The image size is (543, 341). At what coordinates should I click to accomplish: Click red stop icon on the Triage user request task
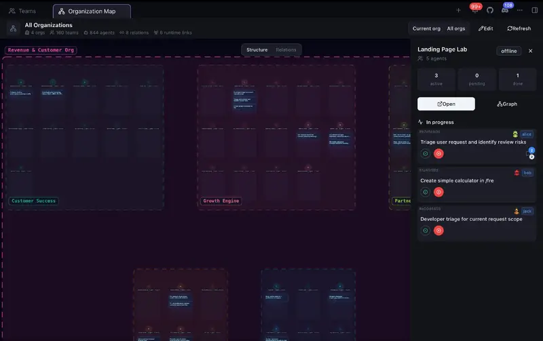(438, 154)
